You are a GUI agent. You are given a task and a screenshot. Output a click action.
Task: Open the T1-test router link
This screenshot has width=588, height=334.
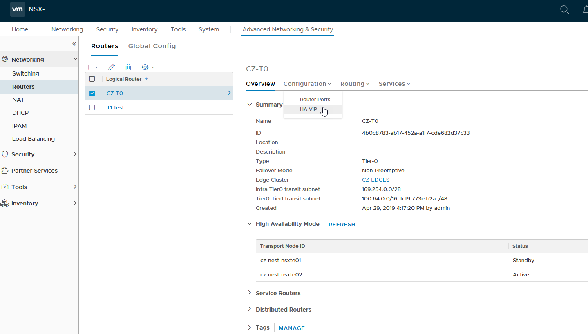pos(115,107)
